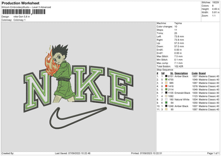Select the white swatch for Natural White

[166, 99]
